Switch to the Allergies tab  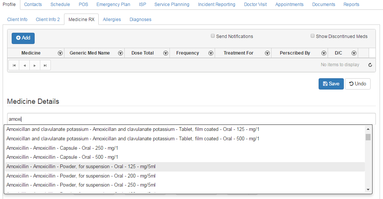112,19
